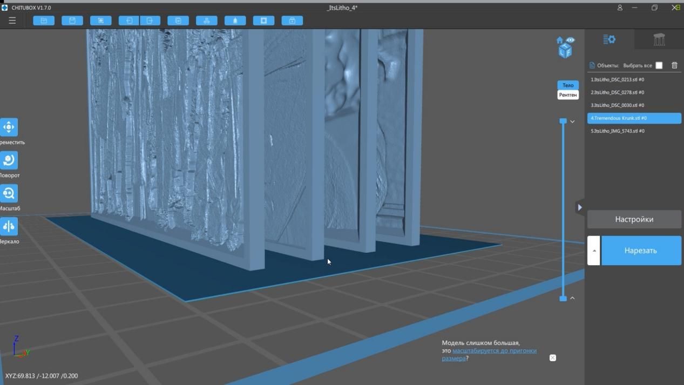Select the Mirror (Зеркало) tool

click(9, 227)
